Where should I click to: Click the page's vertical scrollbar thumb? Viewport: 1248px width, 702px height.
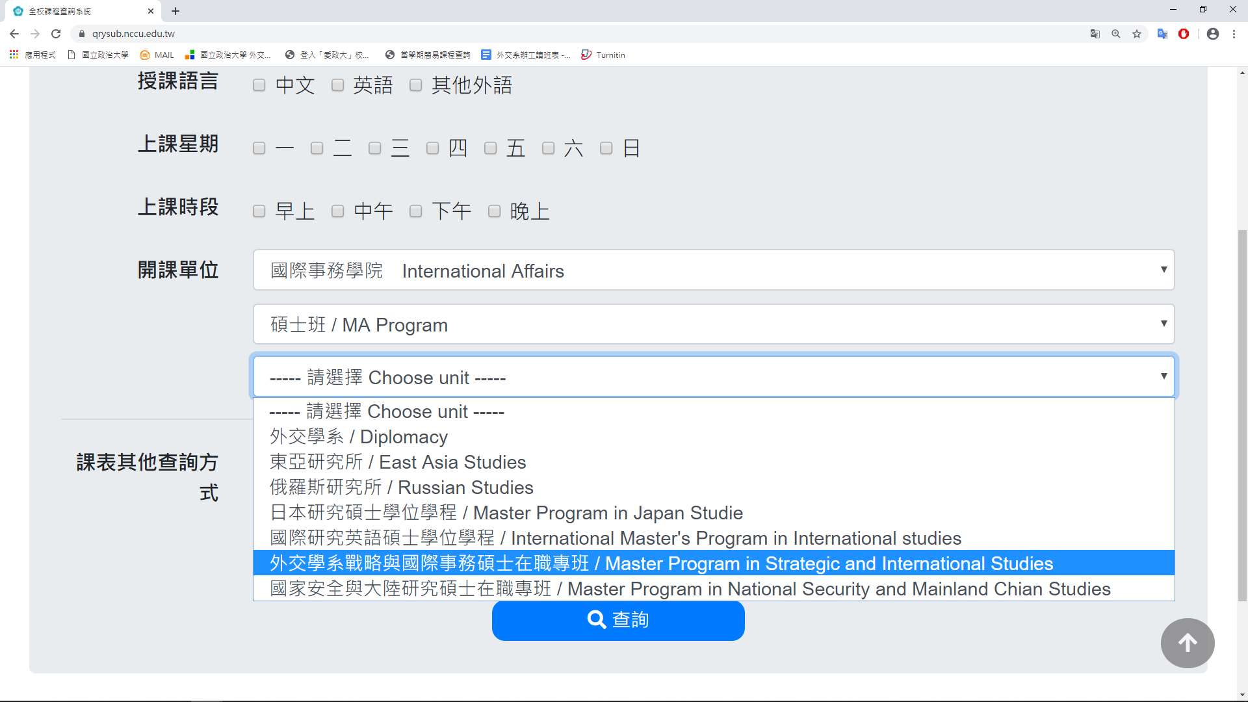coord(1242,416)
